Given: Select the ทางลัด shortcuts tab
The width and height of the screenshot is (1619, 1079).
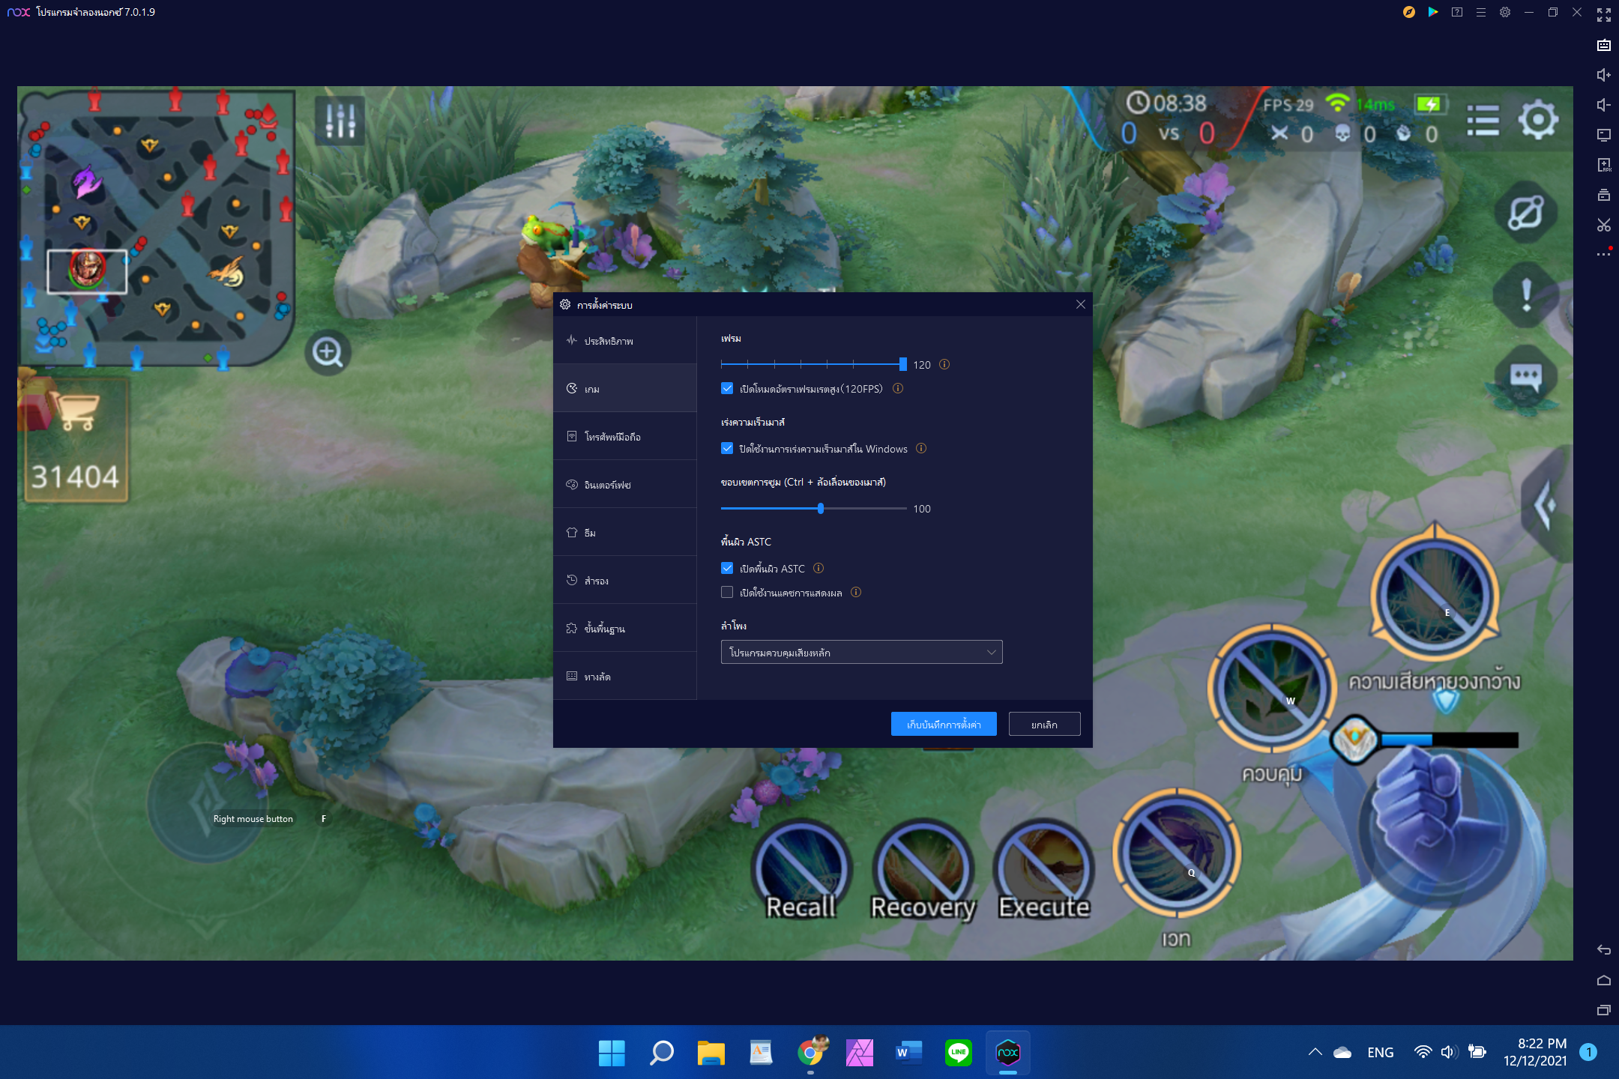Looking at the screenshot, I should (625, 676).
